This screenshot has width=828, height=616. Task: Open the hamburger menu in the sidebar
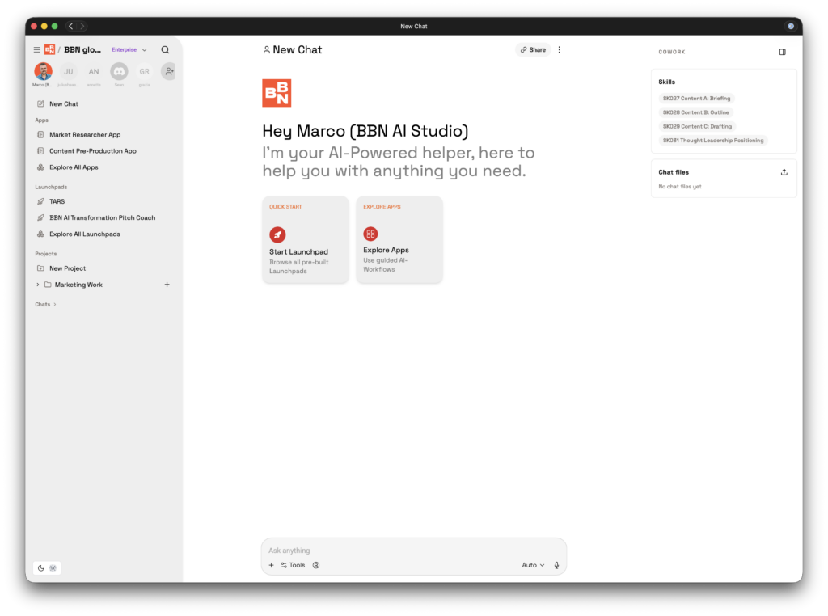tap(37, 49)
